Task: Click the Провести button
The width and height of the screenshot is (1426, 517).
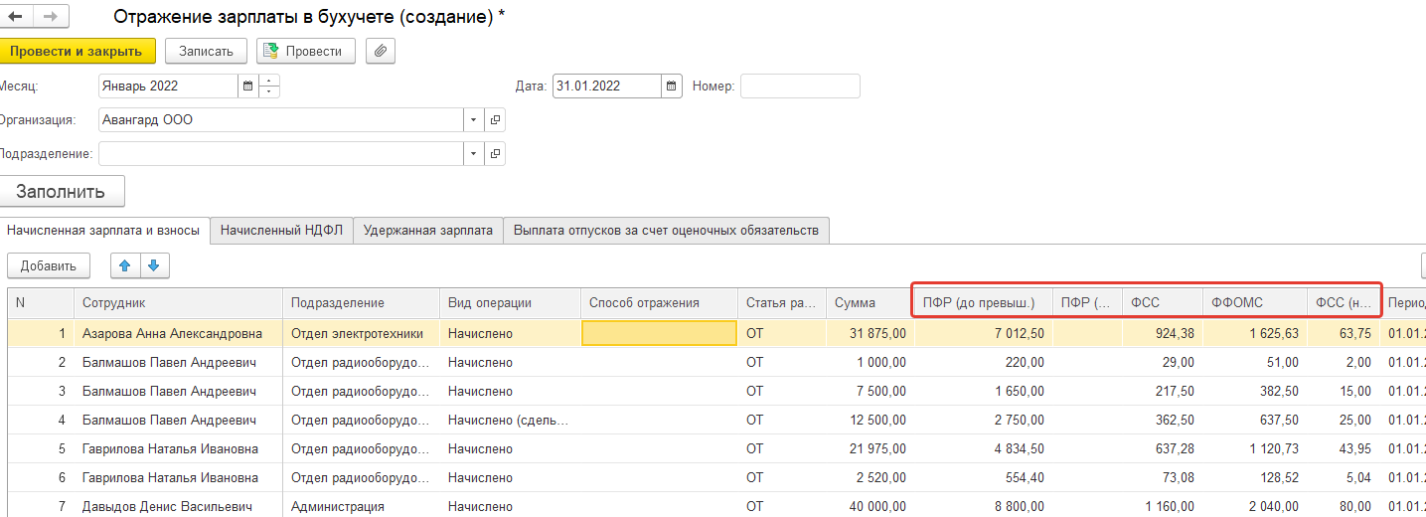Action: point(305,51)
